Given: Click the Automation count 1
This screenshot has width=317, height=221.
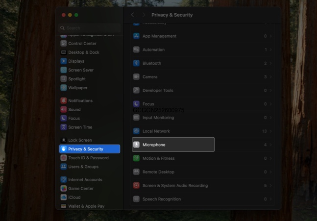Looking at the screenshot, I should click(x=266, y=49).
